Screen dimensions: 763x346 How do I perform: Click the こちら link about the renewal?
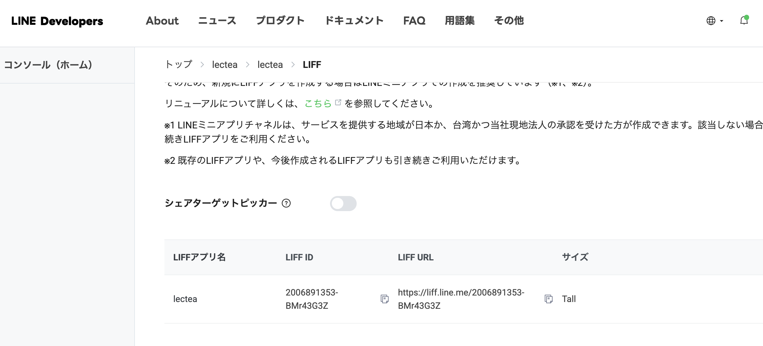coord(319,104)
